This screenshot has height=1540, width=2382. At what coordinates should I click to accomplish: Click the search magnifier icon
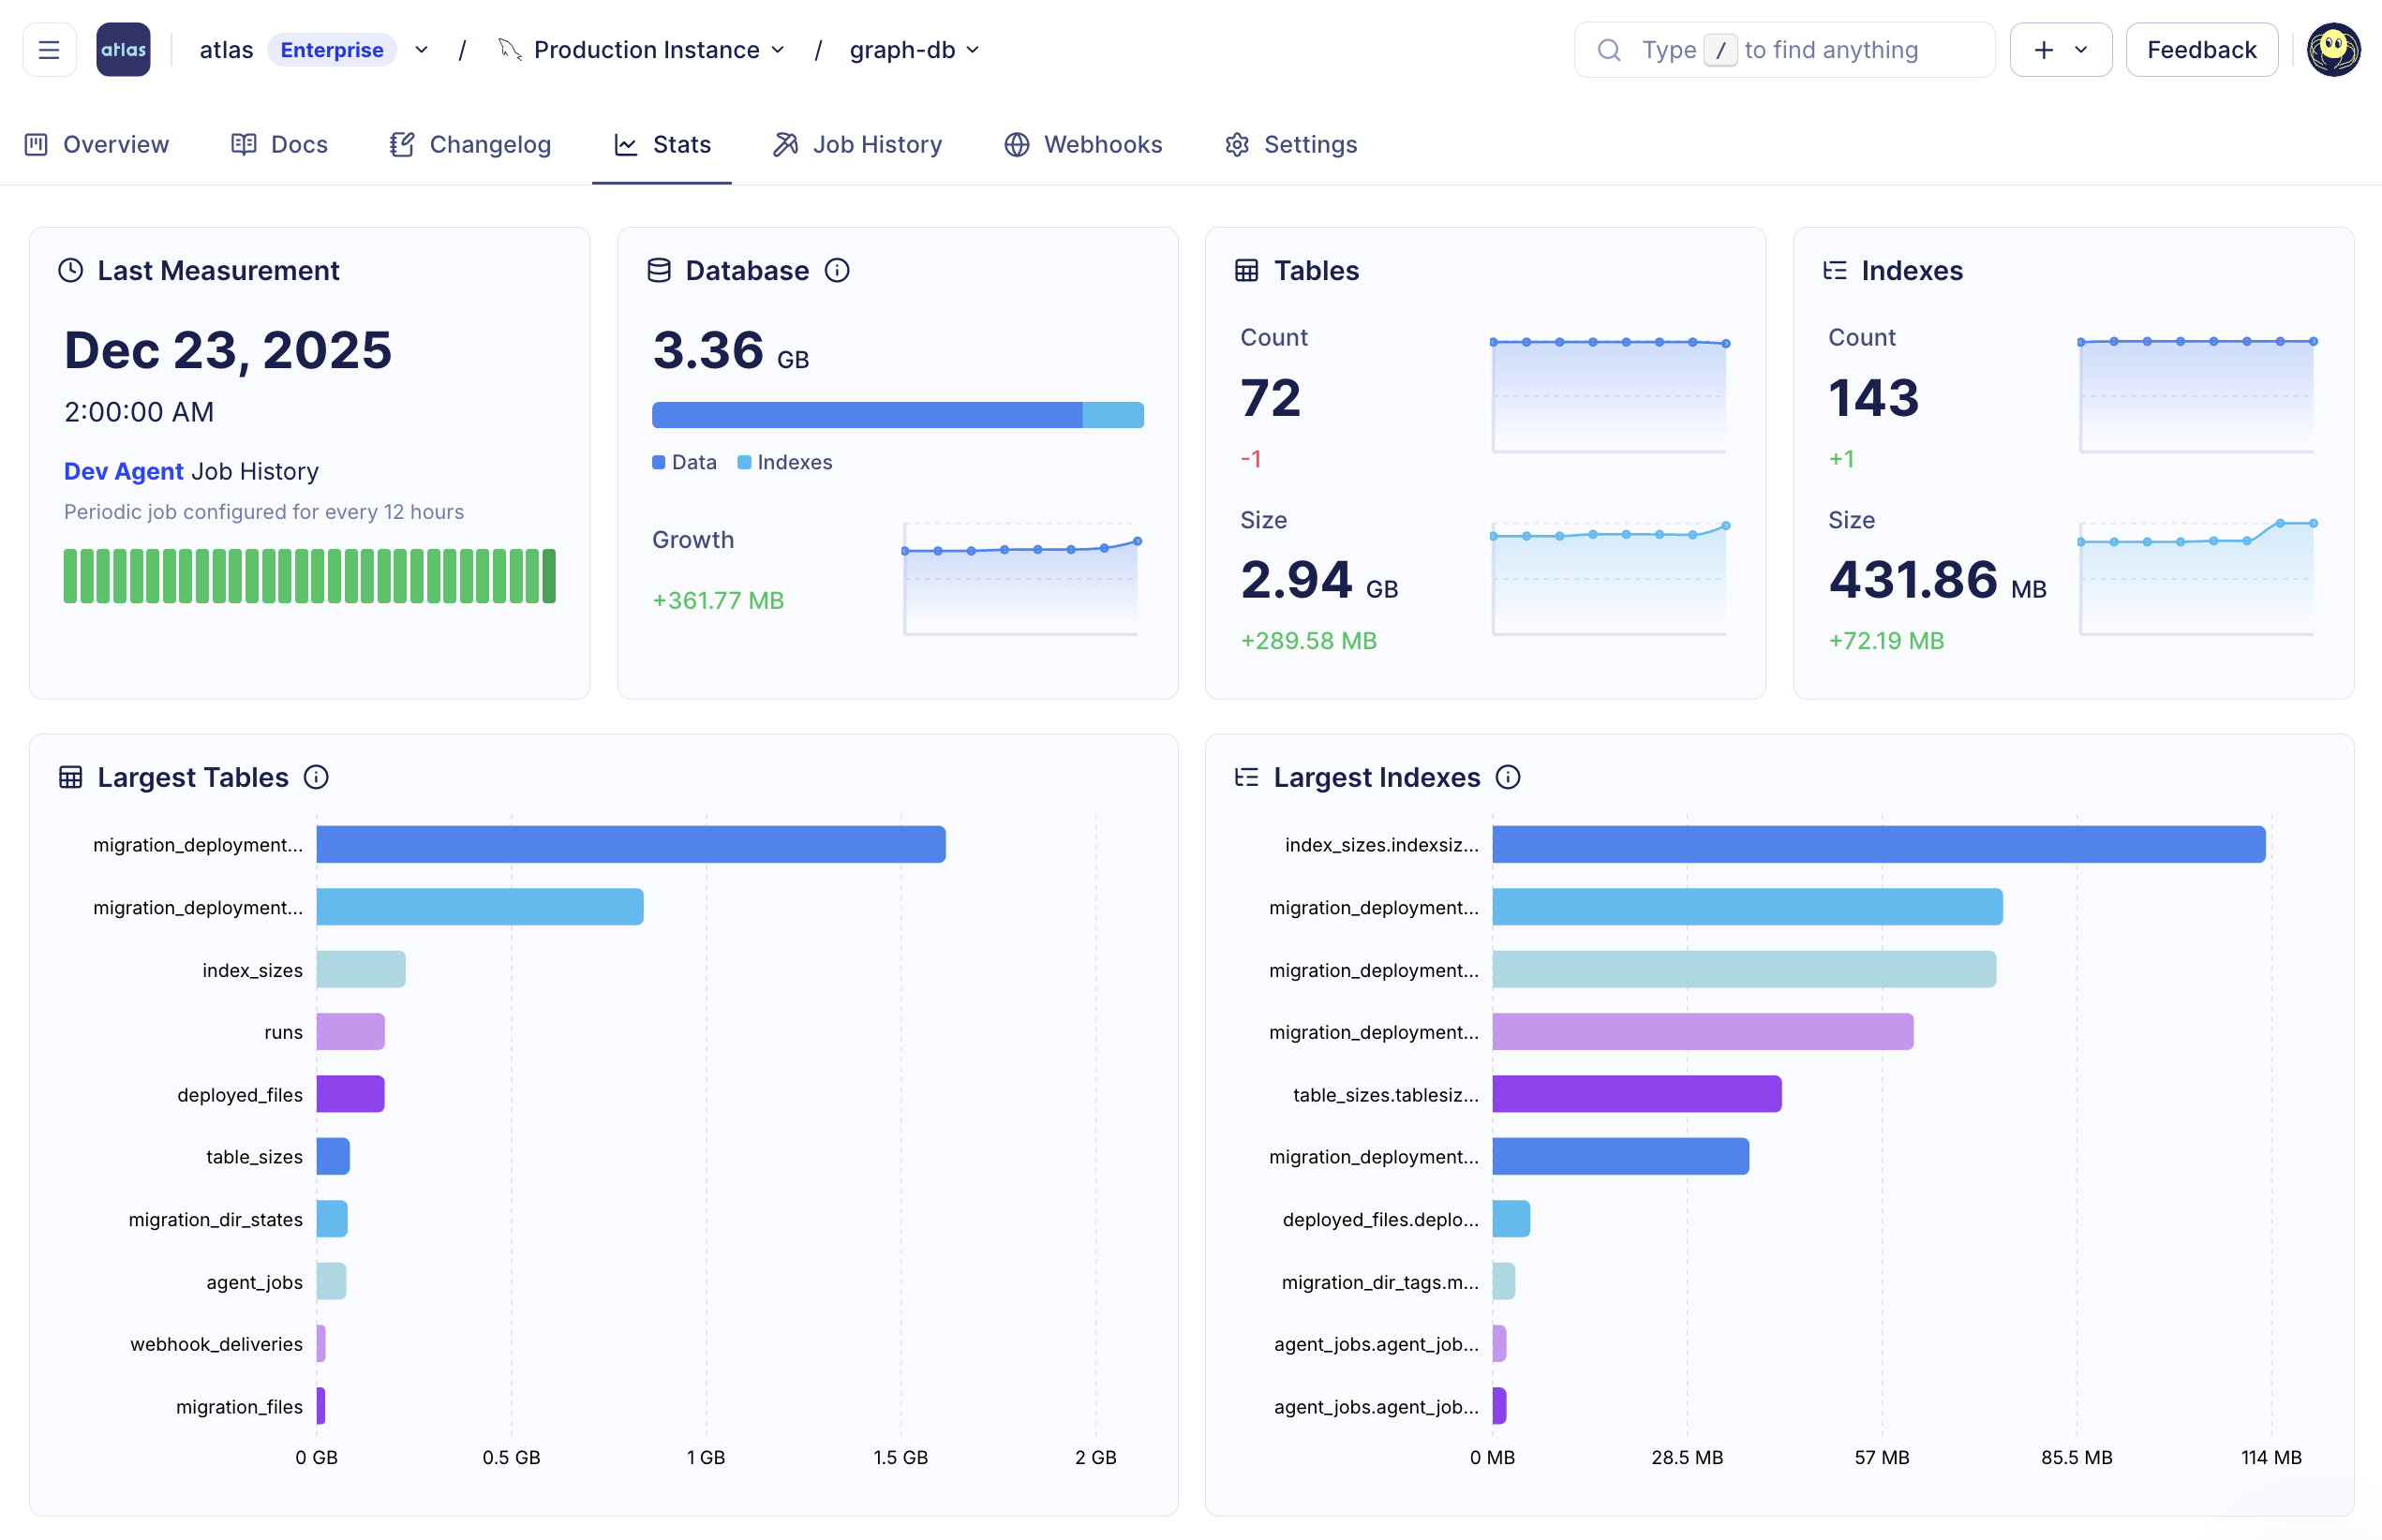[1609, 49]
